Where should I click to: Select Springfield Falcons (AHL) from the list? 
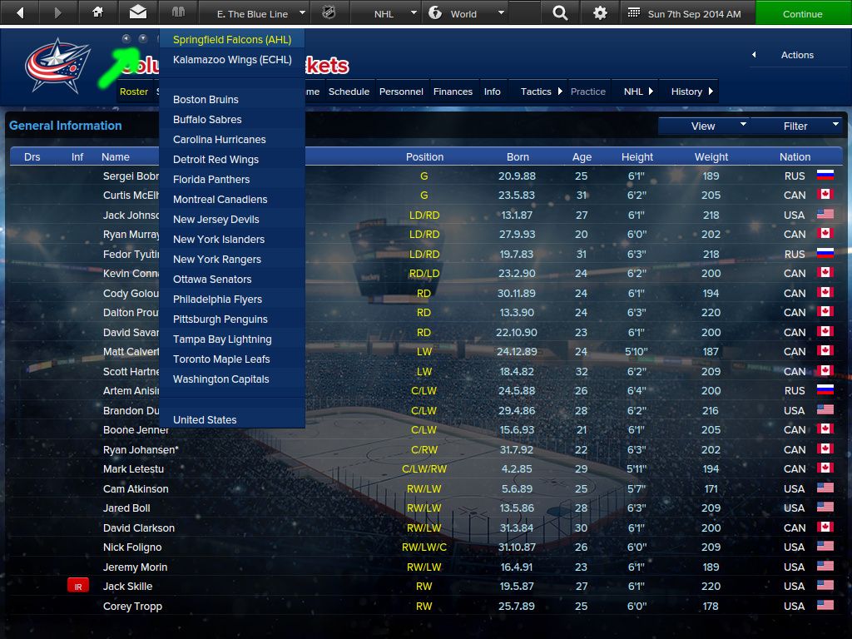232,40
